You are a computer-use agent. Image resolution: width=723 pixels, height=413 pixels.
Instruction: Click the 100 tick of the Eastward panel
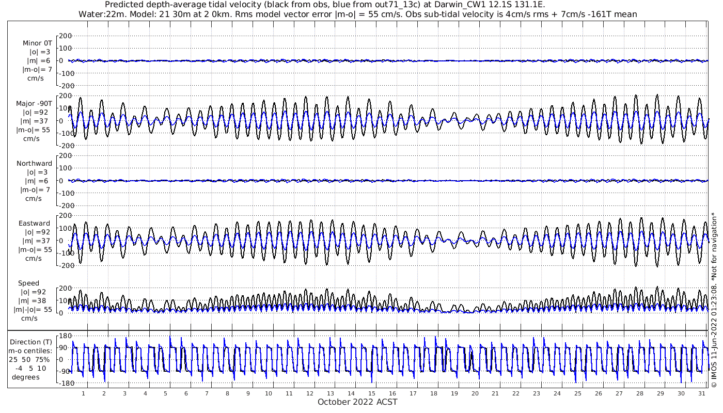click(65, 228)
